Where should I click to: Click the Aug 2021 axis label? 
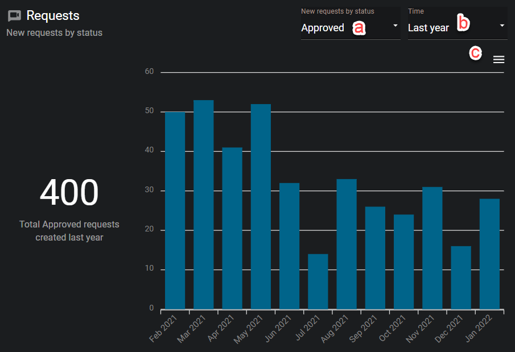(x=335, y=329)
